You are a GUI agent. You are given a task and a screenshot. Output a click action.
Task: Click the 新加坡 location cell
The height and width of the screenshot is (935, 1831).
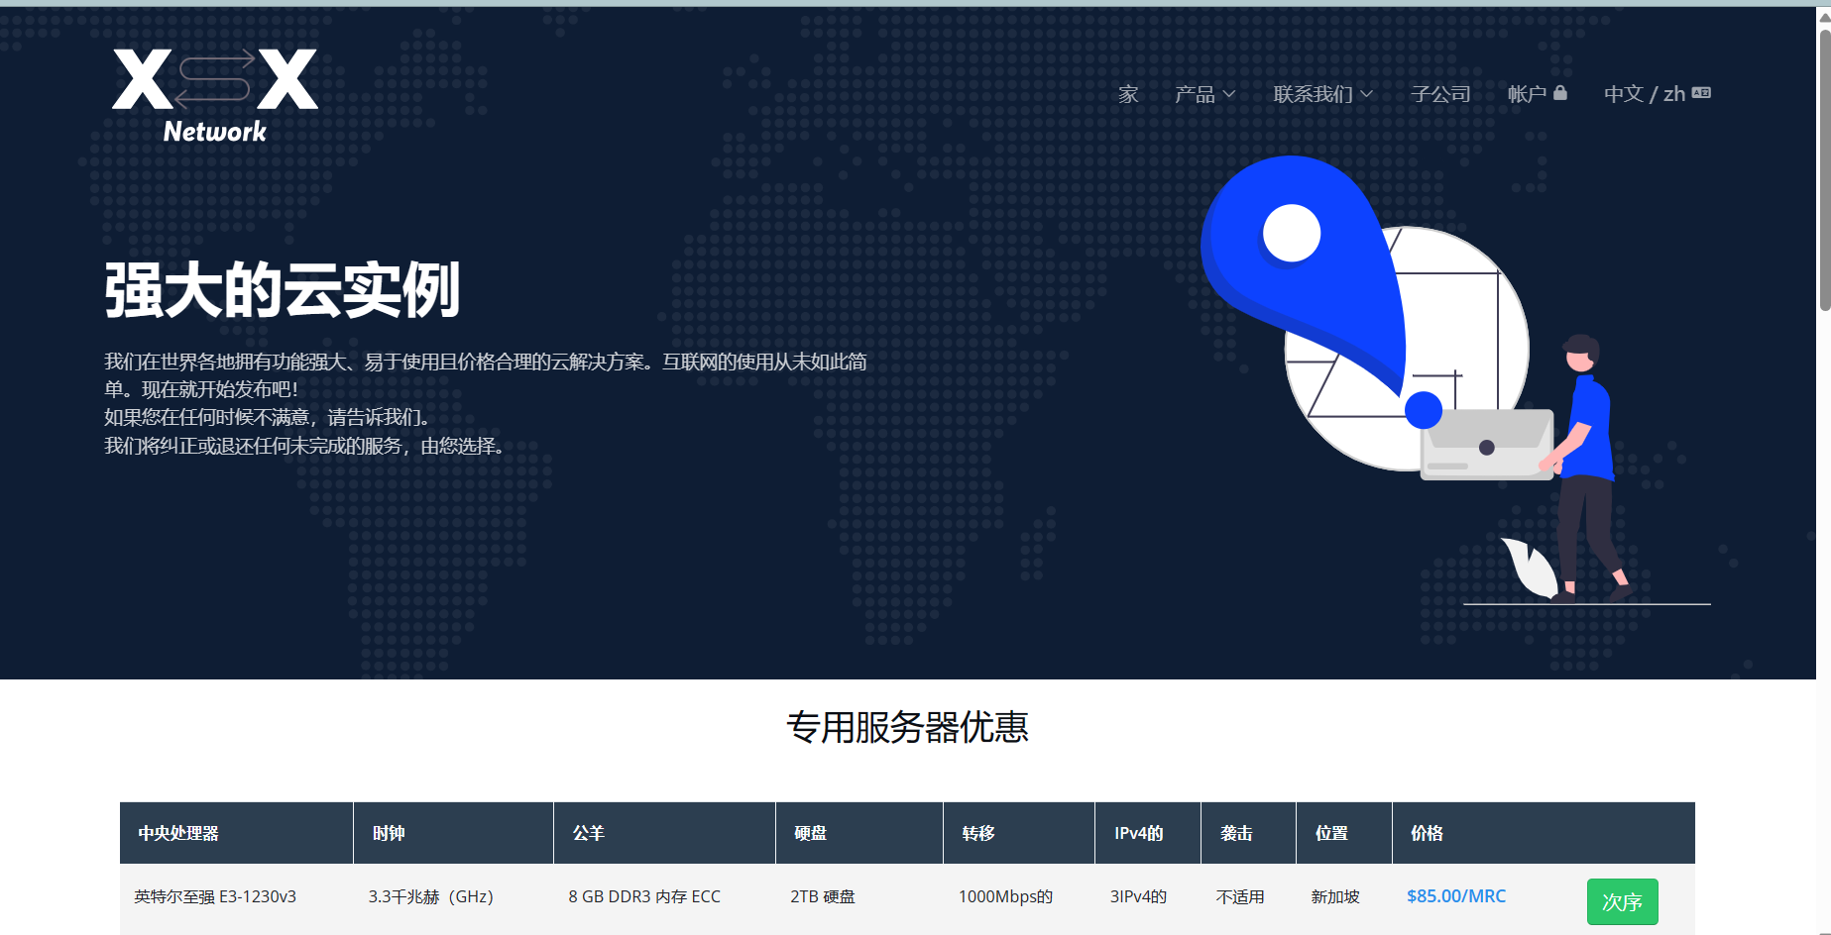tap(1333, 896)
